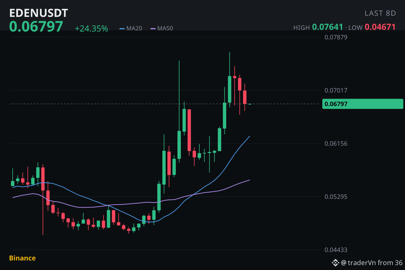Click the 0.05295 price axis label
The image size is (405, 270).
pos(336,197)
